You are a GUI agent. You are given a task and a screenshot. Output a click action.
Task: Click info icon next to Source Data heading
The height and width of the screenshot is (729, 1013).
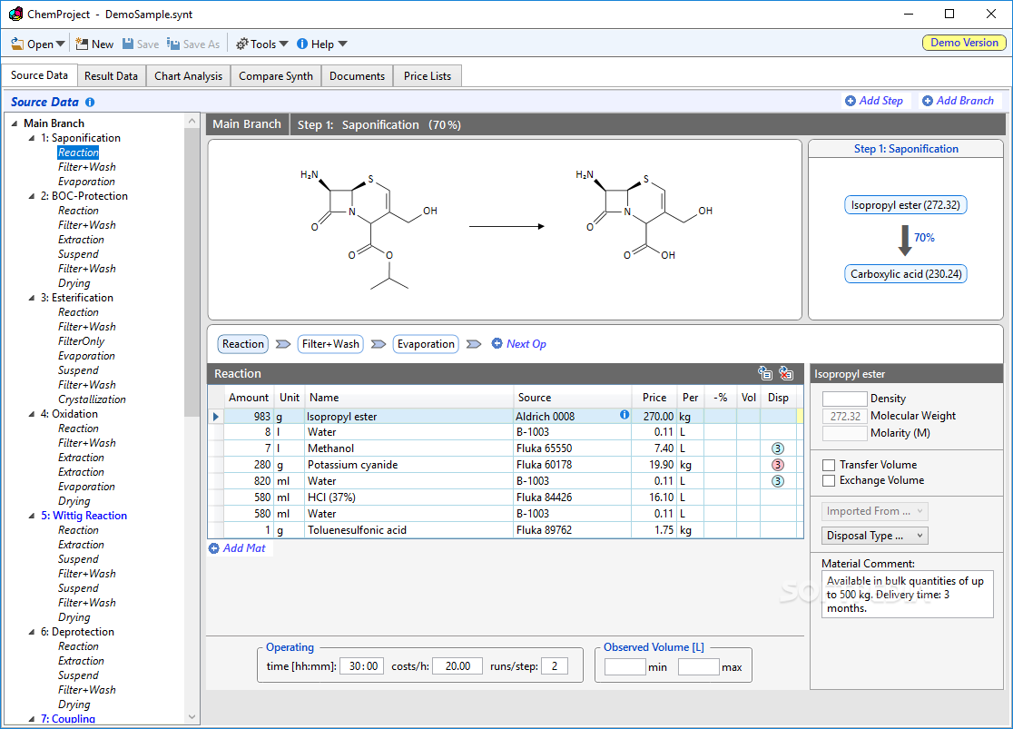(90, 102)
